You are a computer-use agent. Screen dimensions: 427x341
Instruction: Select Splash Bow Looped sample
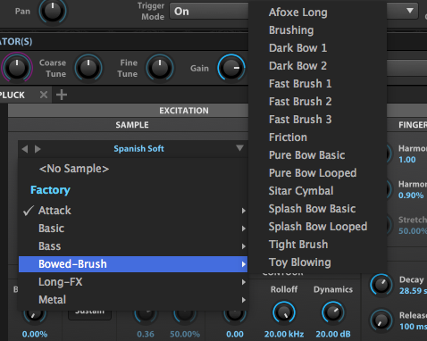(x=317, y=227)
